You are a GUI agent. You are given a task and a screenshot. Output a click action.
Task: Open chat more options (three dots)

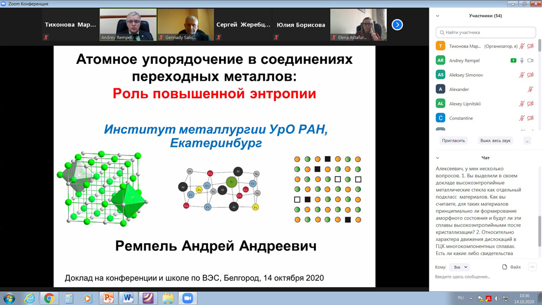[532, 267]
